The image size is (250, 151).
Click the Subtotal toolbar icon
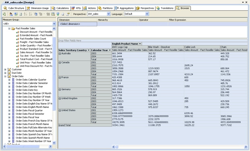pyautogui.click(x=53, y=14)
